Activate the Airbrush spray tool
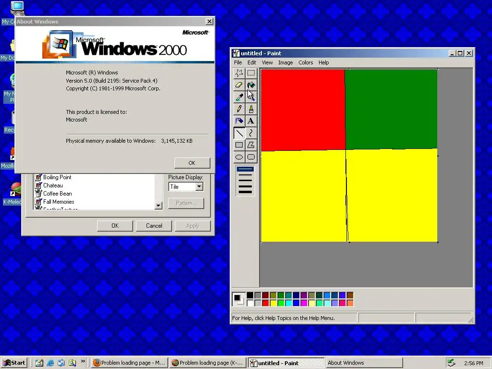This screenshot has width=492, height=369. [x=239, y=121]
